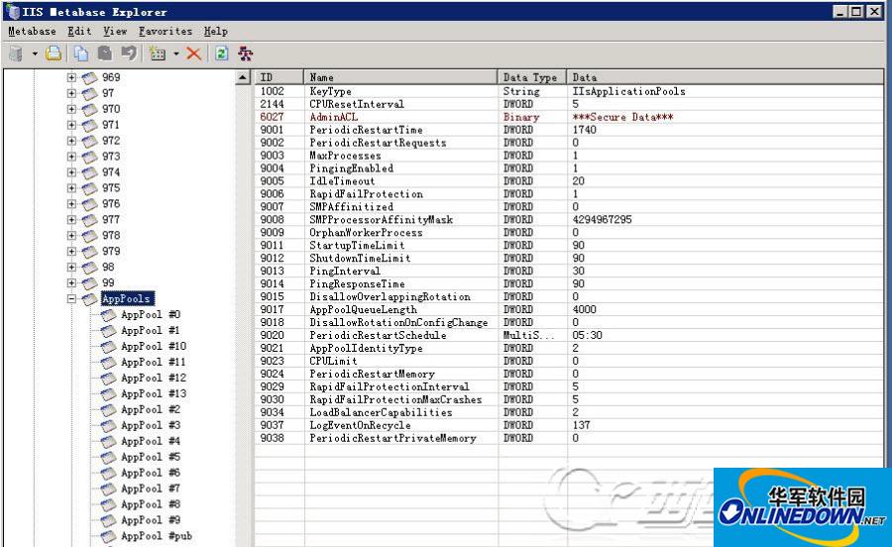Image resolution: width=892 pixels, height=547 pixels.
Task: Sort by the Data column header
Action: click(x=725, y=77)
